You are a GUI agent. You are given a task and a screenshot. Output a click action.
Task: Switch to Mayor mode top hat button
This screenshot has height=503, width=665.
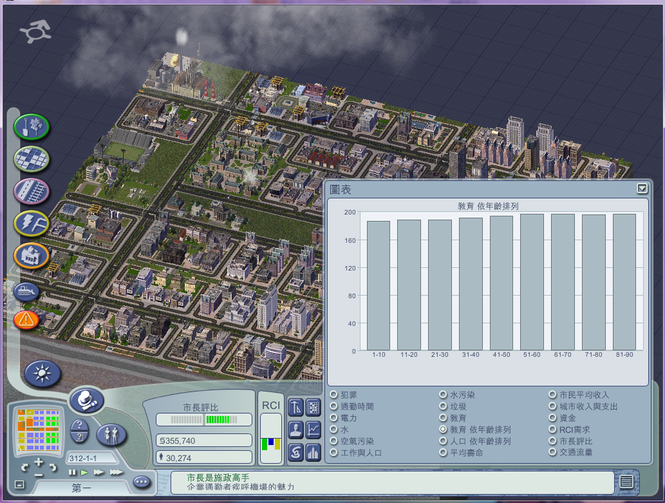tap(86, 401)
